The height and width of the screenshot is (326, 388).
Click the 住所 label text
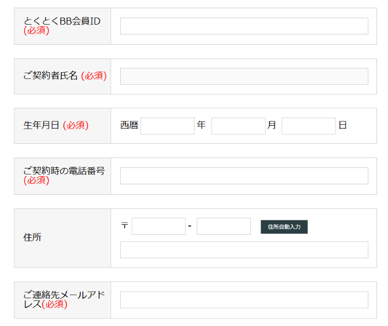pos(32,237)
